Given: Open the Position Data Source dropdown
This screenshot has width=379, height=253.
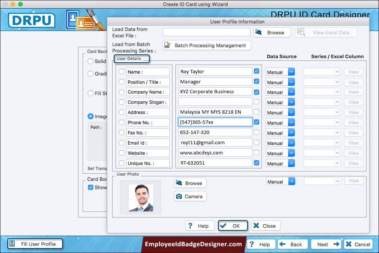Looking at the screenshot, I should pyautogui.click(x=280, y=82).
